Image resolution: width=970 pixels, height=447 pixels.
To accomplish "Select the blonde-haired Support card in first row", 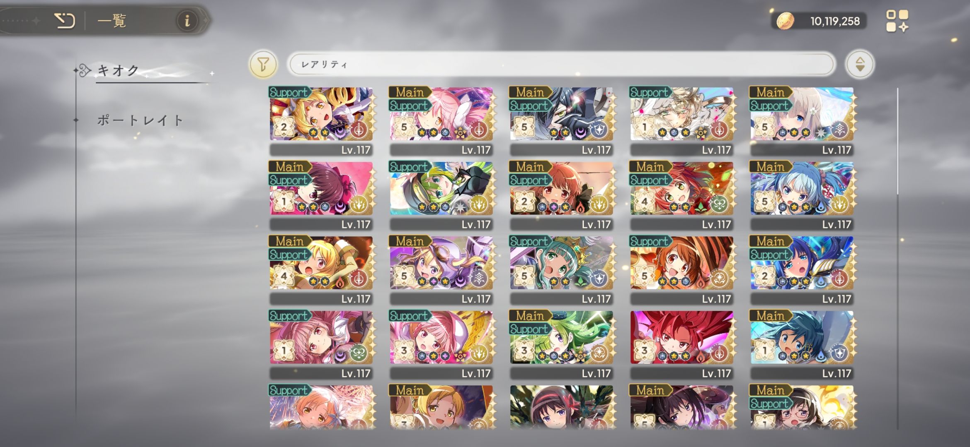I will click(x=321, y=121).
